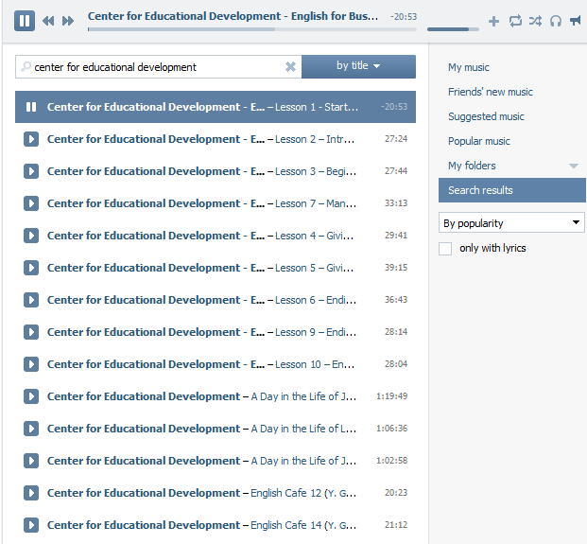Image resolution: width=587 pixels, height=544 pixels.
Task: Enable 'only with lyrics' checkbox
Action: coord(445,249)
